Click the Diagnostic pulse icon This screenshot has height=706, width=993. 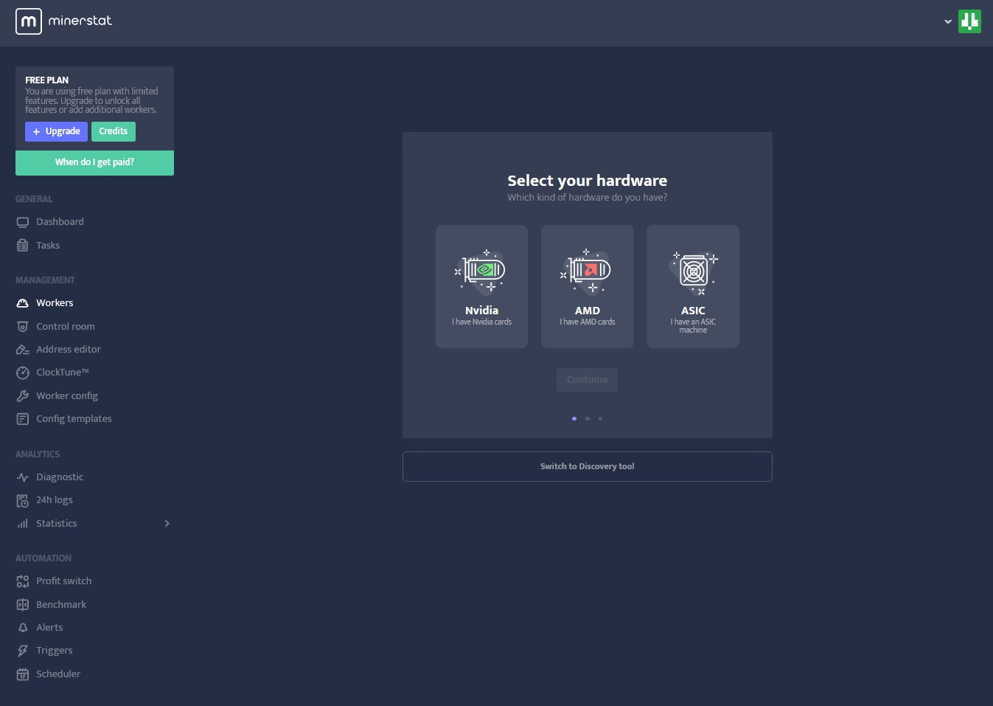pos(23,477)
